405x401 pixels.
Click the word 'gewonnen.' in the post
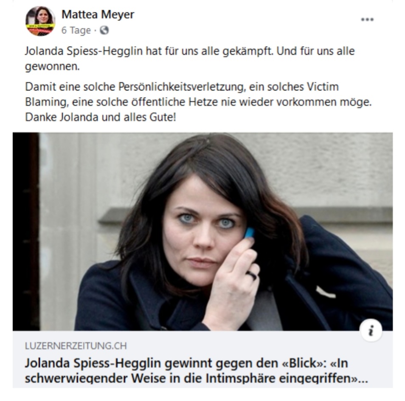[52, 67]
